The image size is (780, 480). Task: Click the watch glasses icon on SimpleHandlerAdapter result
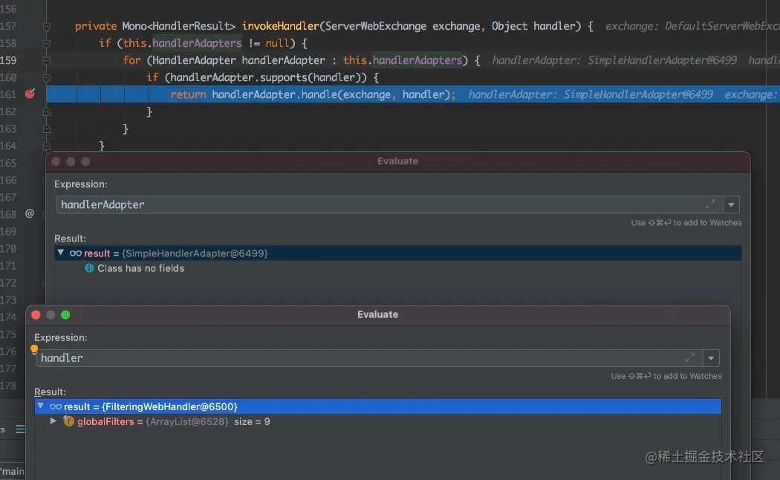coord(76,253)
